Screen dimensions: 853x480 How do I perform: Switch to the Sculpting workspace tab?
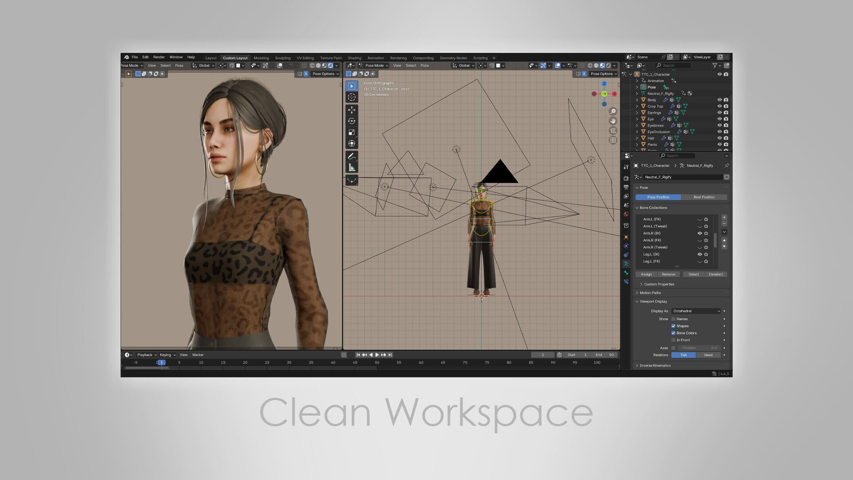pyautogui.click(x=283, y=58)
